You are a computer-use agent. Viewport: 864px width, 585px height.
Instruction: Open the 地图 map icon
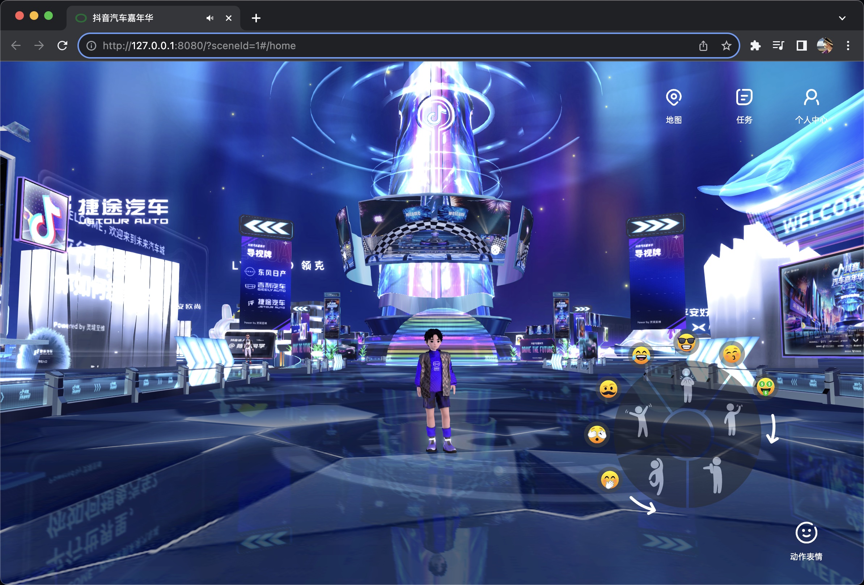pos(673,98)
